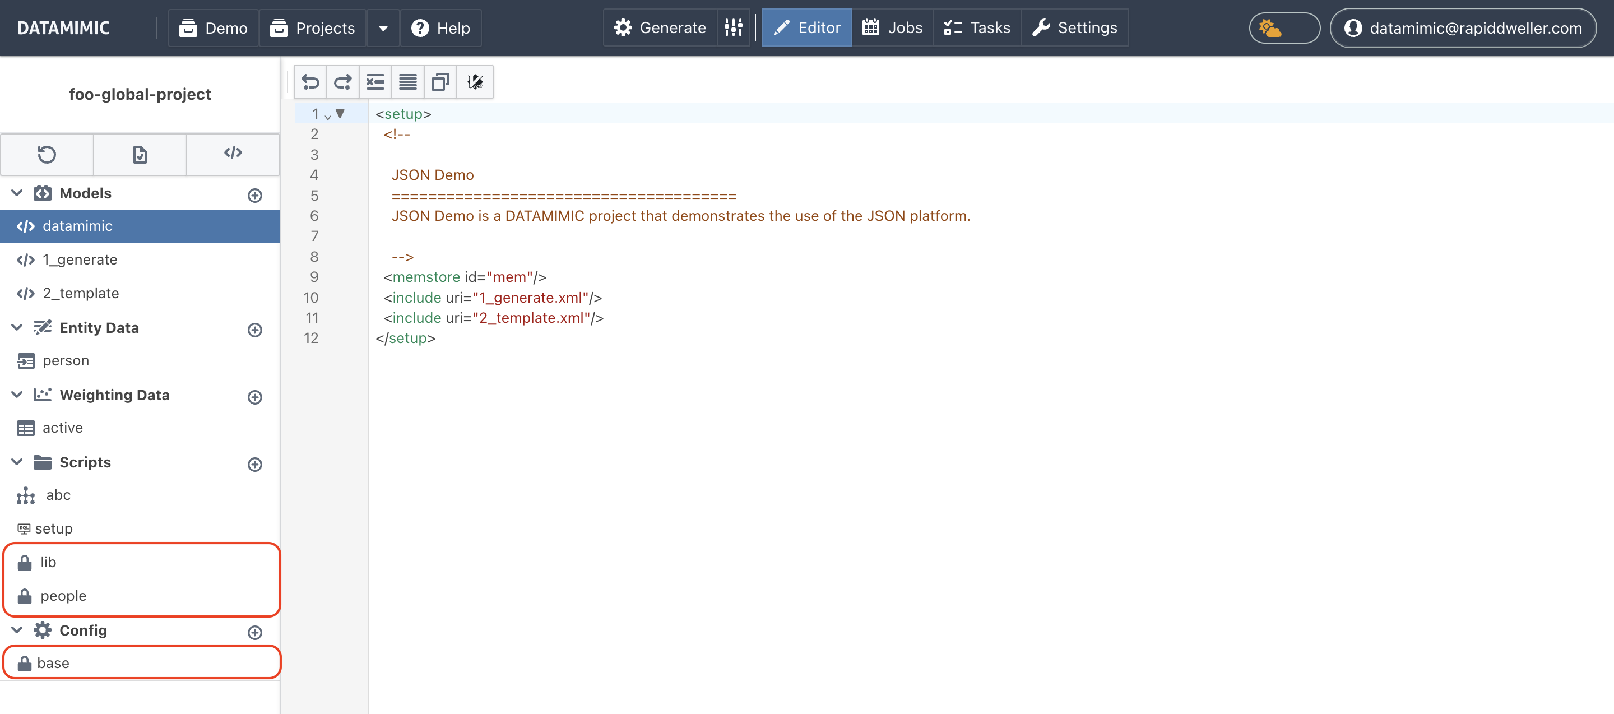Open the setup script file
Screen dimensions: 1614x714
140,529
